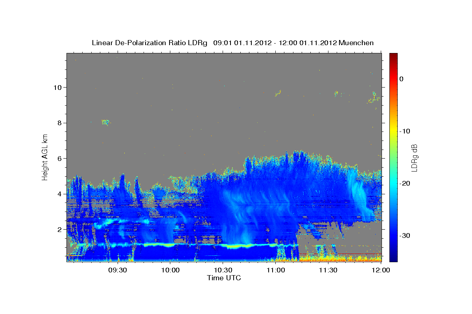Image resolution: width=472 pixels, height=314 pixels.
Task: Click the colorbar label '-20'
Action: [405, 183]
